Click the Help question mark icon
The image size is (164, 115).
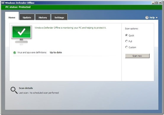[147, 17]
